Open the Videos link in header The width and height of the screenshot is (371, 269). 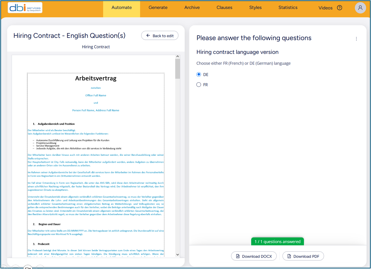click(325, 8)
